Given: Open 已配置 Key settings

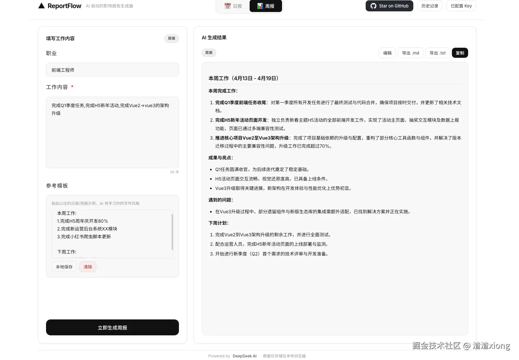Looking at the screenshot, I should pyautogui.click(x=461, y=6).
